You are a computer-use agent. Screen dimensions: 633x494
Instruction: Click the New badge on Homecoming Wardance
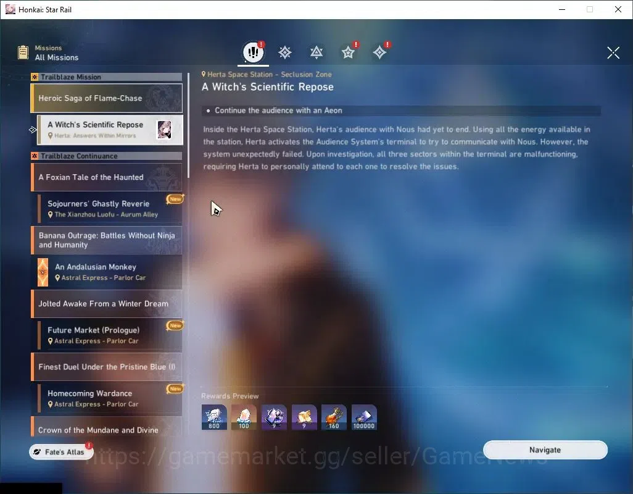175,388
